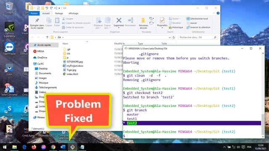The height and width of the screenshot is (151, 269).
Task: Select the js folder
Action: pyautogui.click(x=66, y=57)
